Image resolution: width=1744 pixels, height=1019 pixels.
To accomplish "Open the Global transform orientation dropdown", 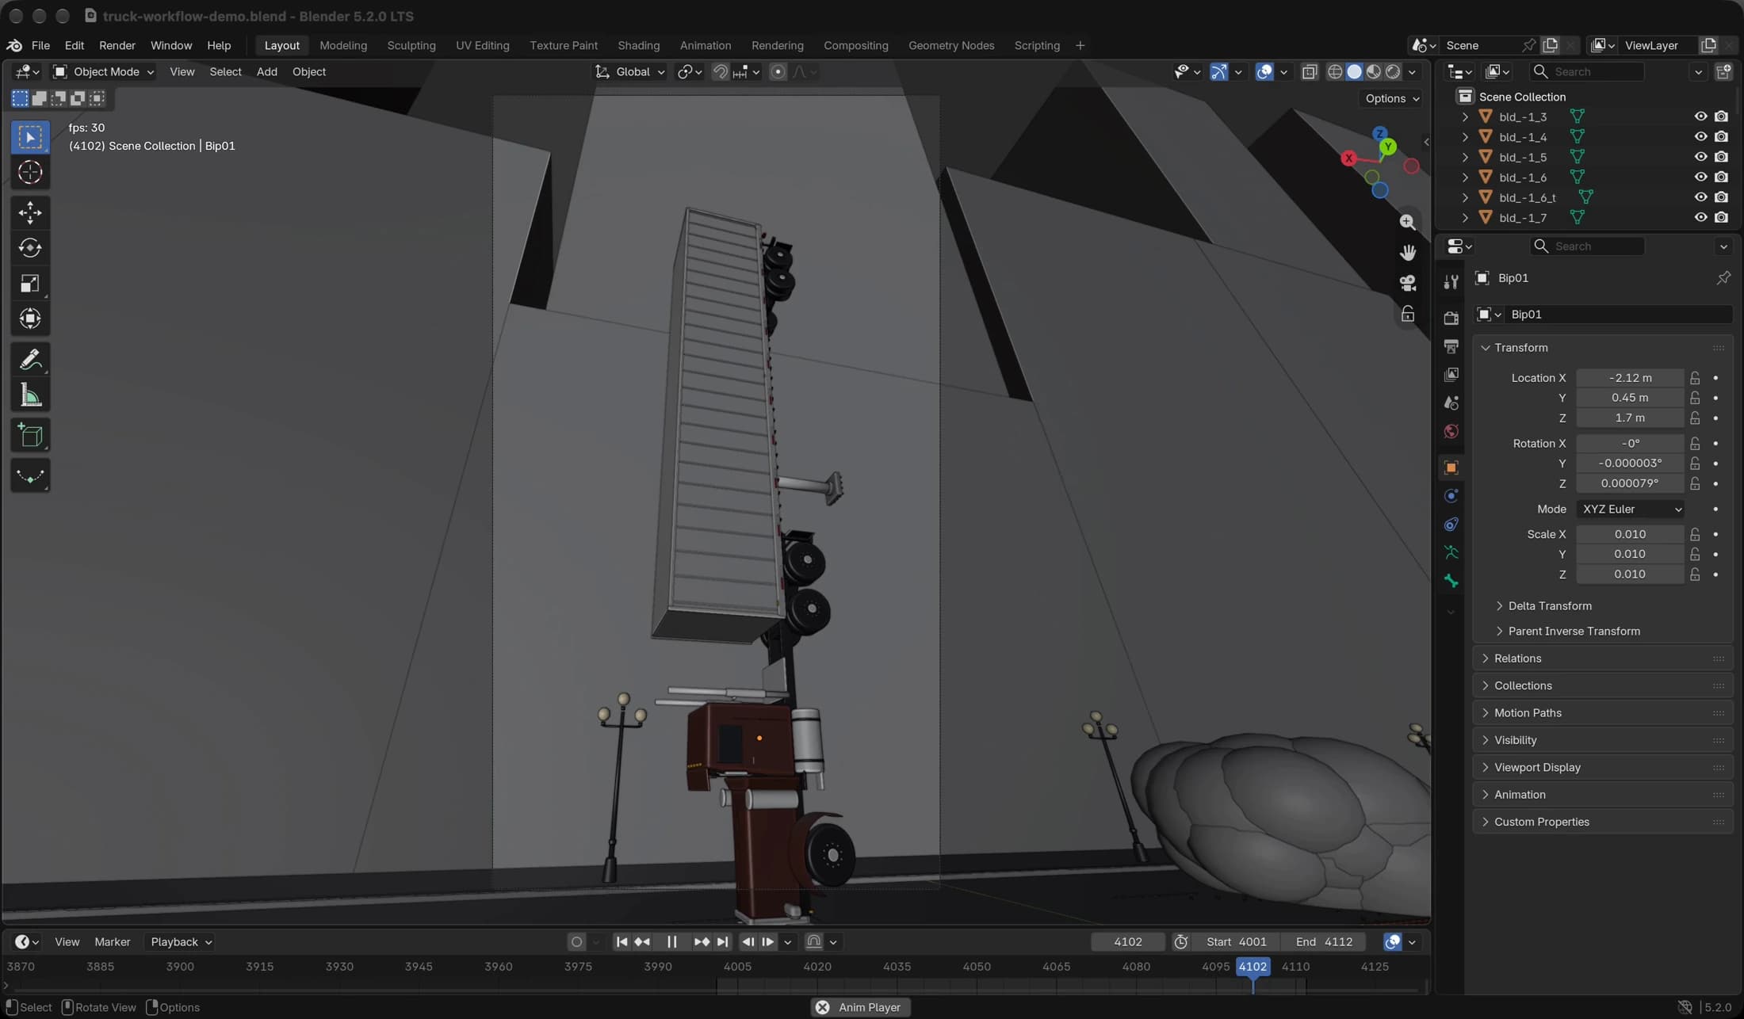I will click(631, 72).
